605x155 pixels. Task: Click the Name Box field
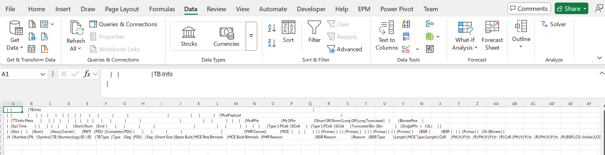[20, 74]
